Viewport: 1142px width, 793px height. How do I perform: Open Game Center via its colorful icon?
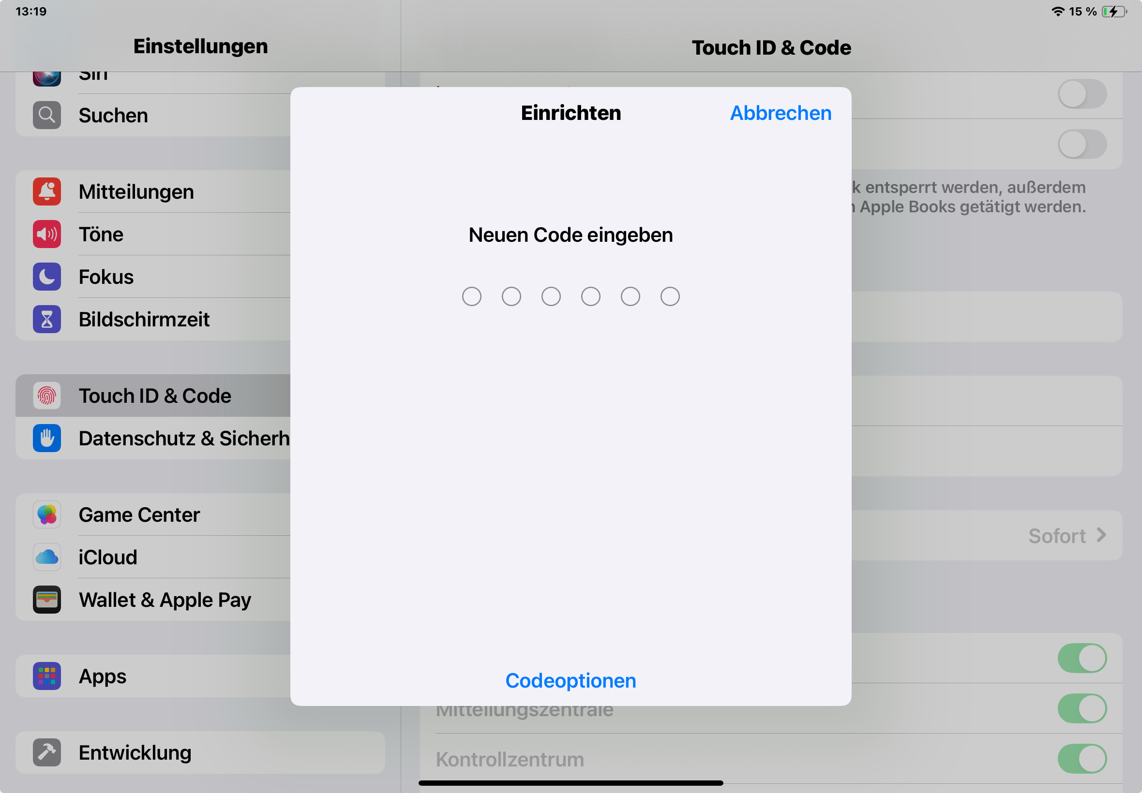(x=47, y=514)
